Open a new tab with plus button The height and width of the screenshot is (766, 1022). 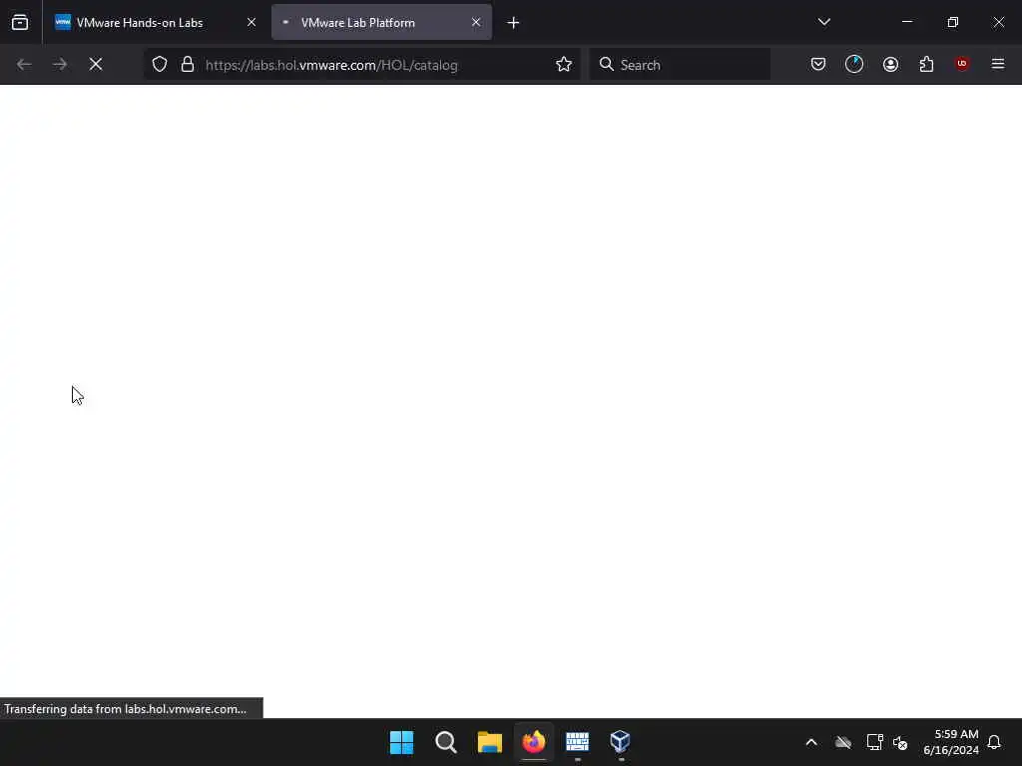514,23
